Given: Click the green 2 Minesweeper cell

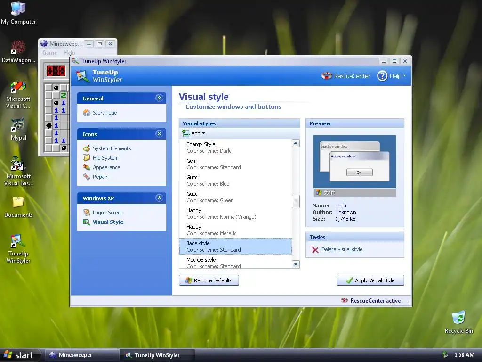Looking at the screenshot, I should click(x=64, y=95).
